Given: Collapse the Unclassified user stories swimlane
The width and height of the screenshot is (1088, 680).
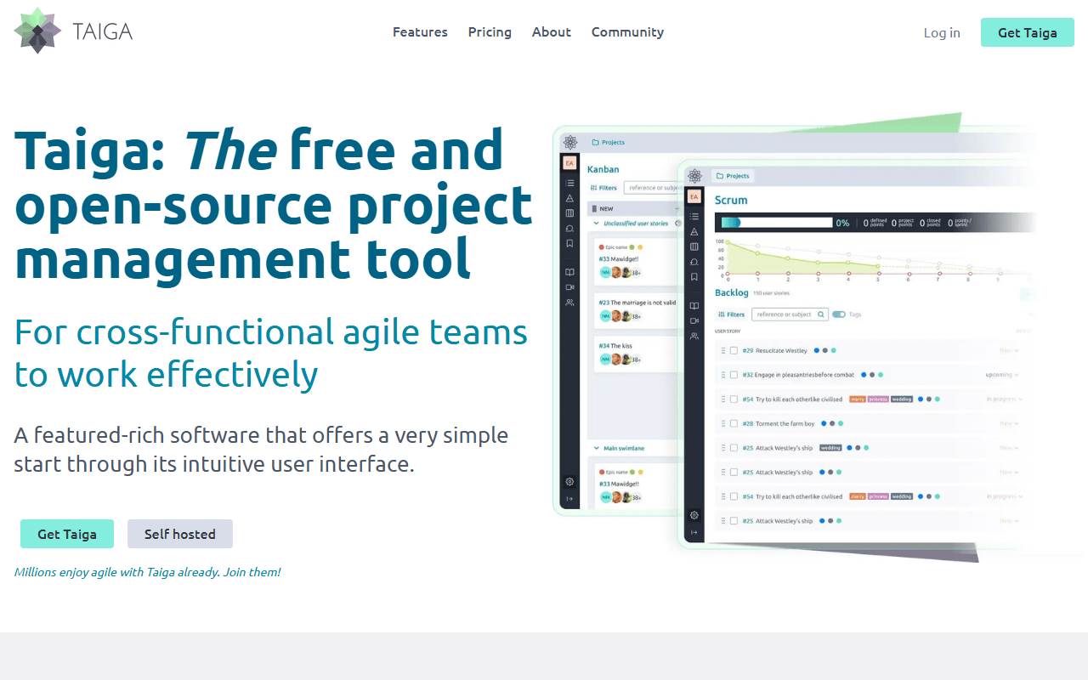Looking at the screenshot, I should [597, 224].
